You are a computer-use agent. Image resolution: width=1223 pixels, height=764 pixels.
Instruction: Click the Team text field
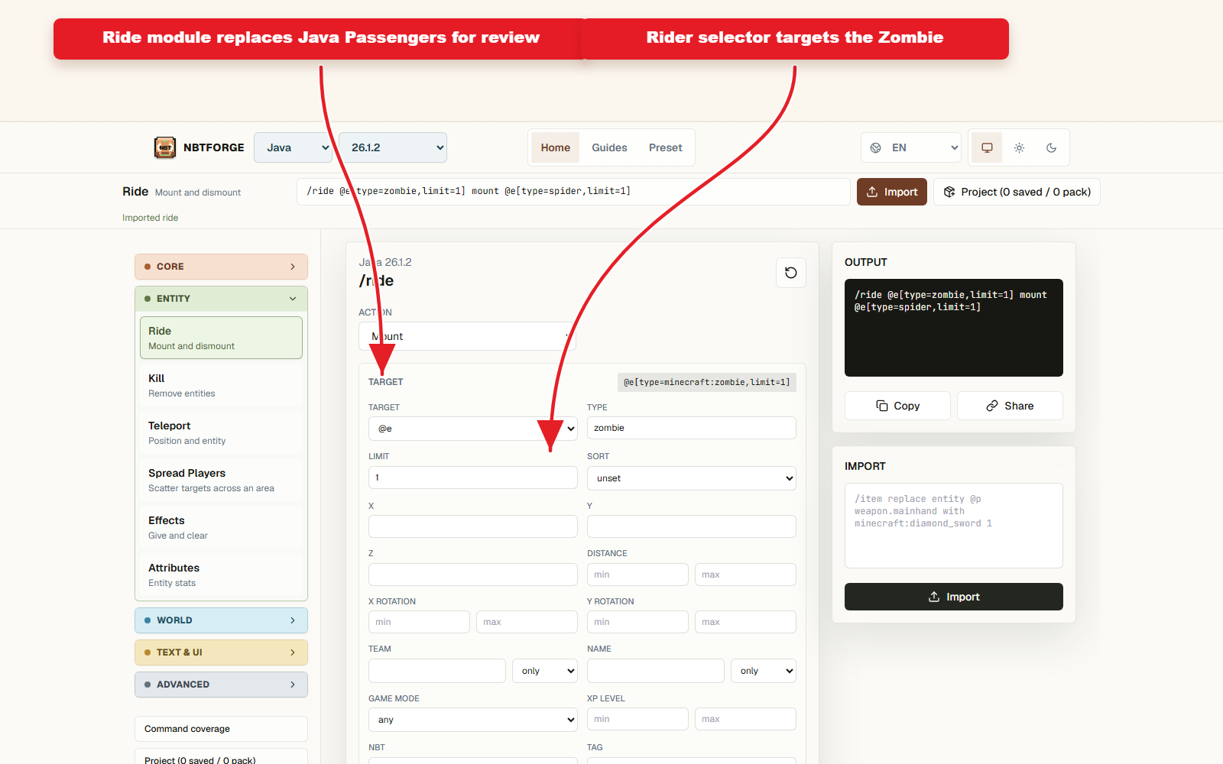pyautogui.click(x=437, y=671)
